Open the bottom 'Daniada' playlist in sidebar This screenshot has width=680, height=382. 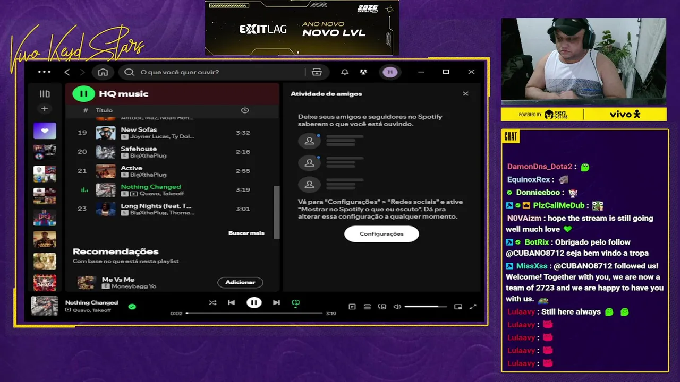(45, 283)
